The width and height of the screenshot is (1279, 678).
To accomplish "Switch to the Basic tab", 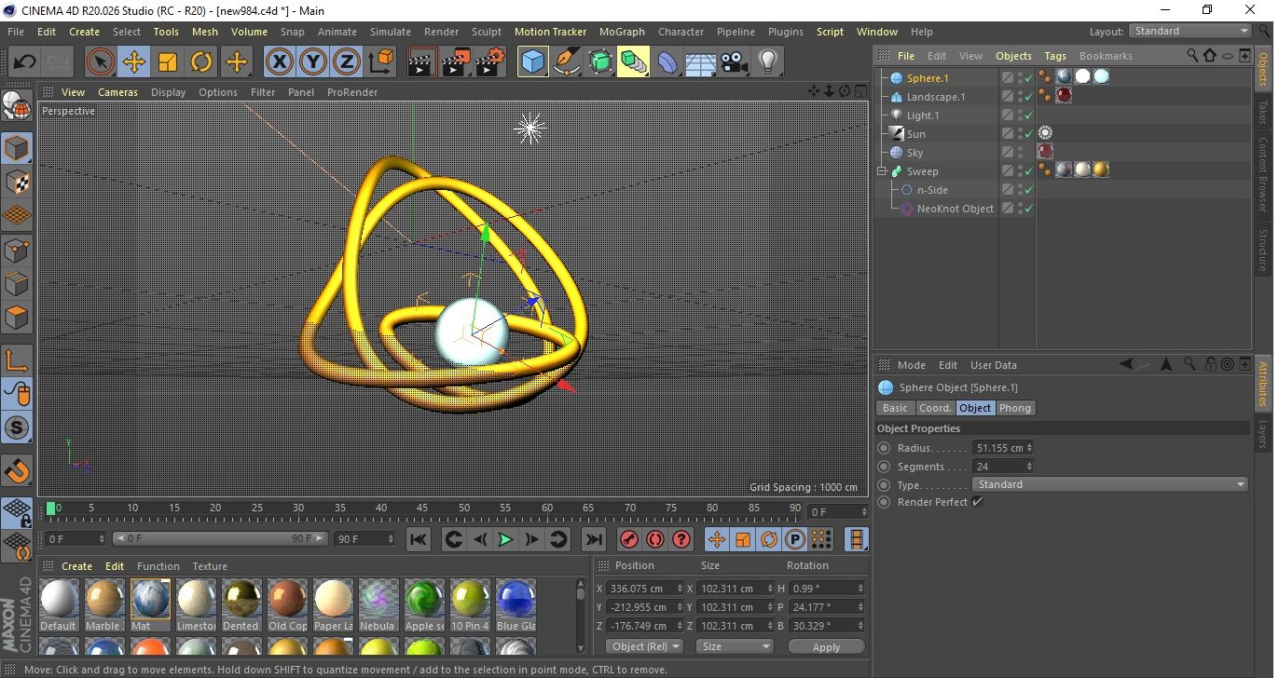I will (895, 408).
